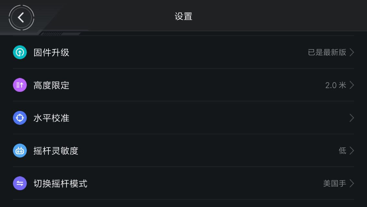The height and width of the screenshot is (207, 367).
Task: Open the 固件升级 menu label
Action: click(x=51, y=52)
